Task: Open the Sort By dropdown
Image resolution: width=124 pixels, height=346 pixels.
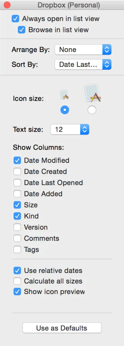Action: (x=83, y=65)
